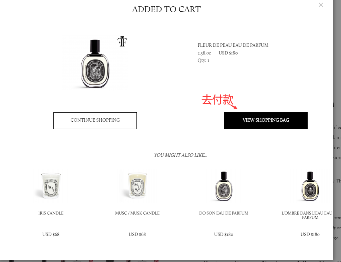Open L'Ombre Dans L'Eau Eau Parfum link

307,215
